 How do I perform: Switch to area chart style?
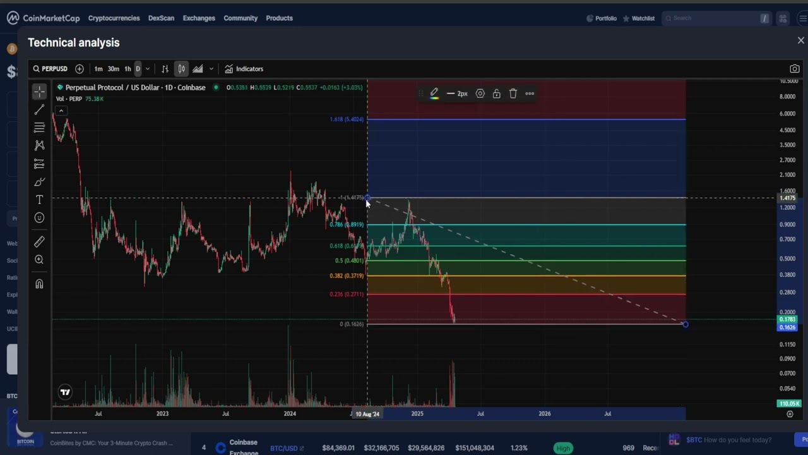tap(198, 69)
